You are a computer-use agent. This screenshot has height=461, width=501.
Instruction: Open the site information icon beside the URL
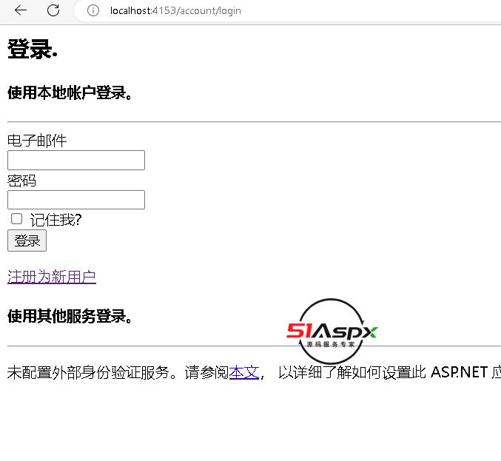[x=93, y=10]
